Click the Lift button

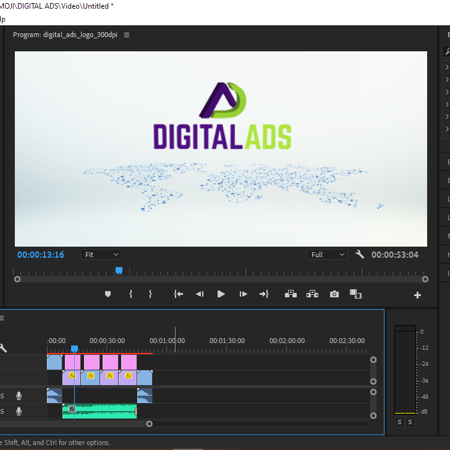pos(290,294)
